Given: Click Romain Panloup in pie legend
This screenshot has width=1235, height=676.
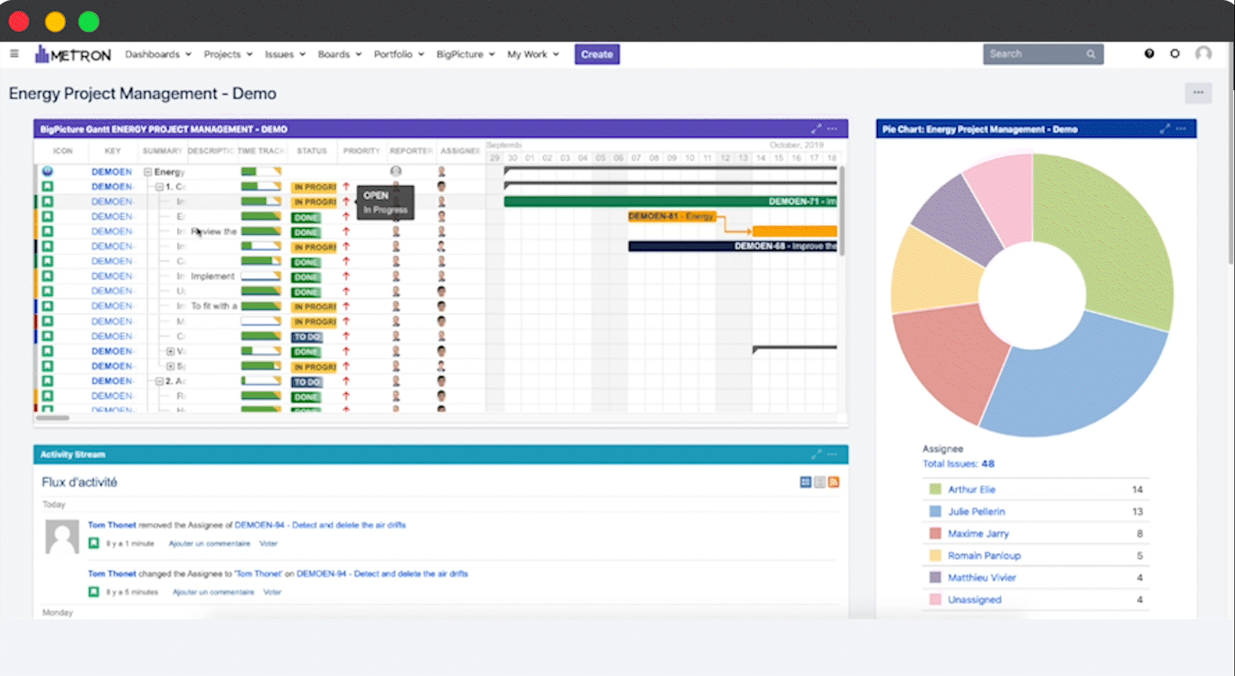Looking at the screenshot, I should tap(984, 556).
